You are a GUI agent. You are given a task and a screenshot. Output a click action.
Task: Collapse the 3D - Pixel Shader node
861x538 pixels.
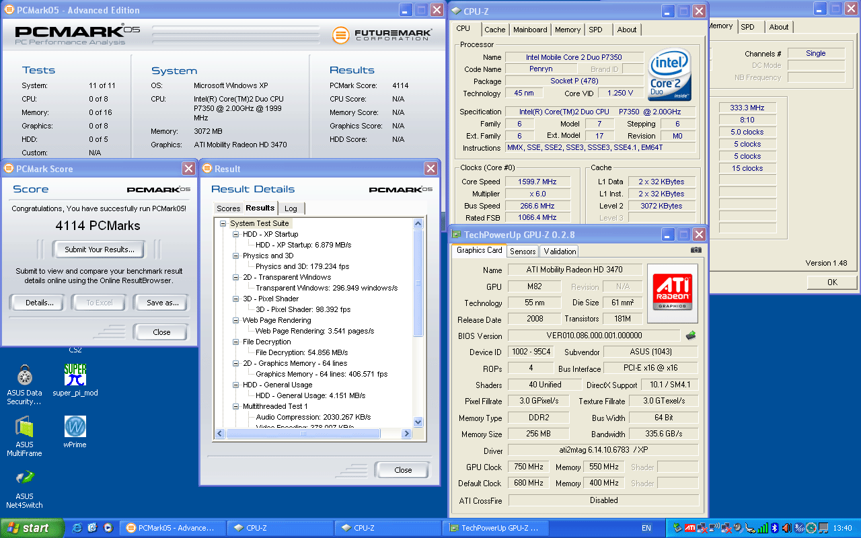point(235,299)
